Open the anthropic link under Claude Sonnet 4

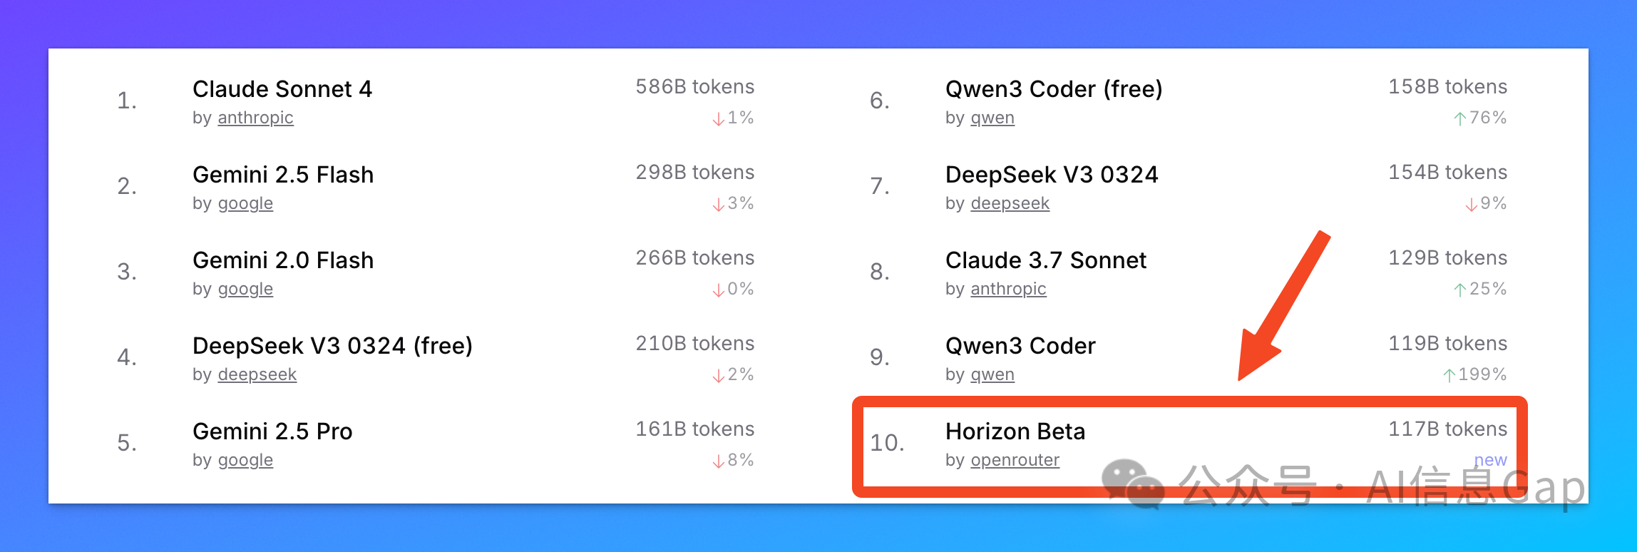(255, 118)
